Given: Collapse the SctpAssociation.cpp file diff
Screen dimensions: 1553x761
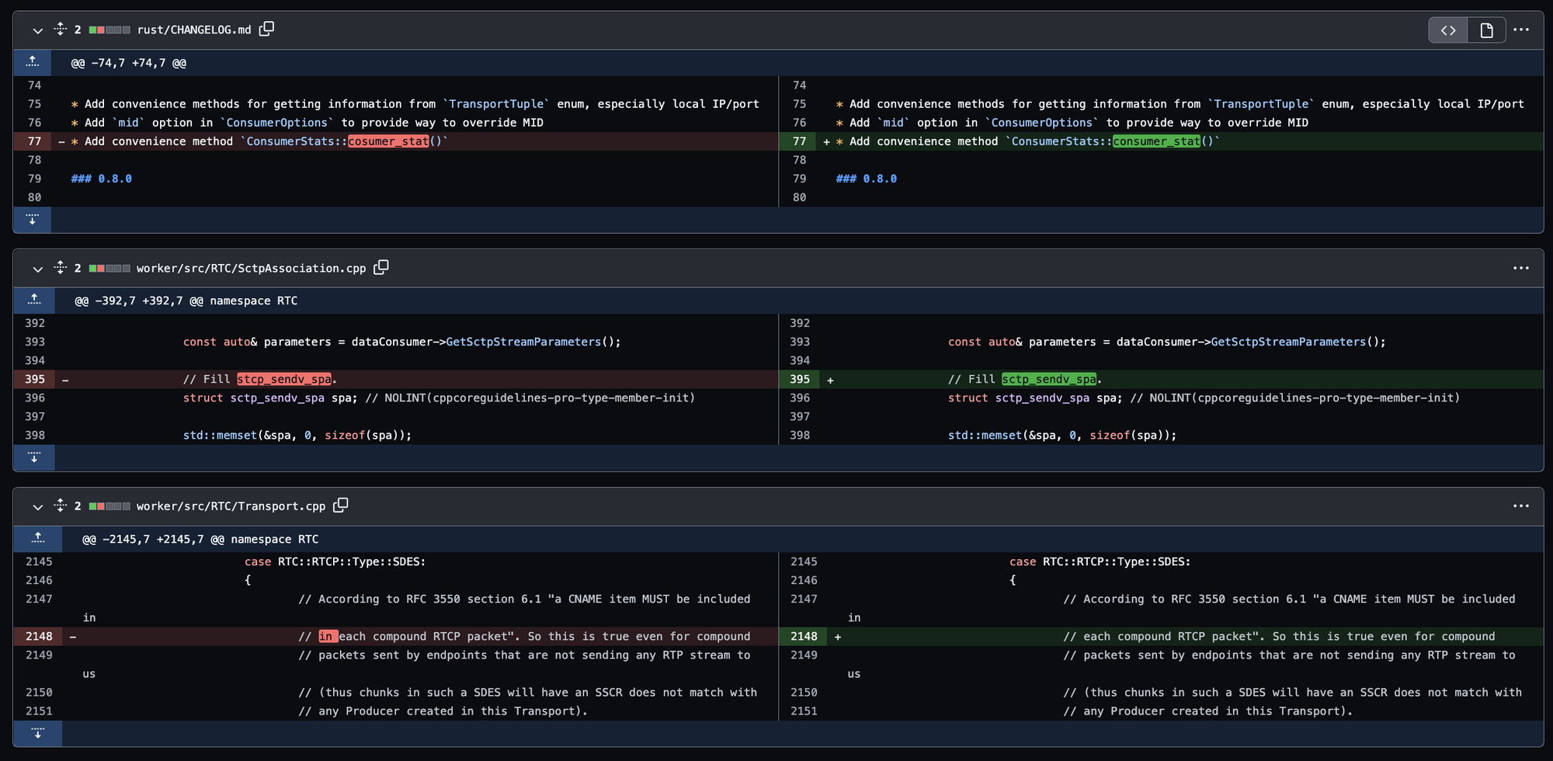Looking at the screenshot, I should (37, 269).
